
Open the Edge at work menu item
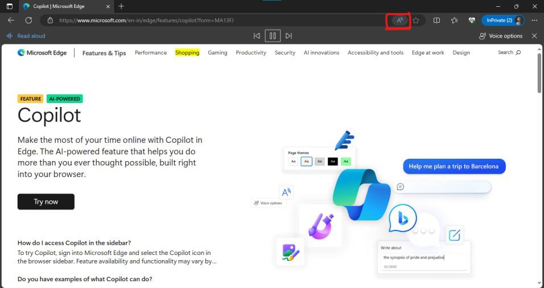point(428,53)
